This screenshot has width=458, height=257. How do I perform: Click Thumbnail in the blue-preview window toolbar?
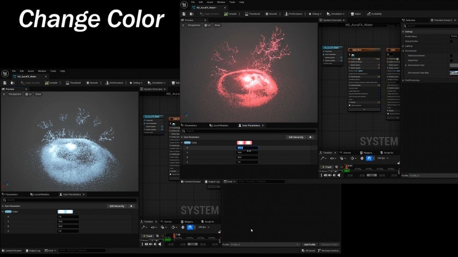click(x=73, y=83)
